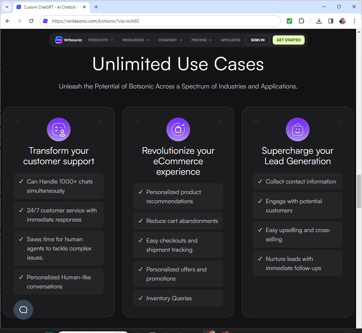Click 'Reduce cart abandonments' item
362x333 pixels.
point(178,221)
